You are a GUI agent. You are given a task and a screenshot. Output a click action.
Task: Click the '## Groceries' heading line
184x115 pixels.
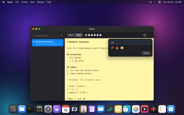tap(74, 54)
